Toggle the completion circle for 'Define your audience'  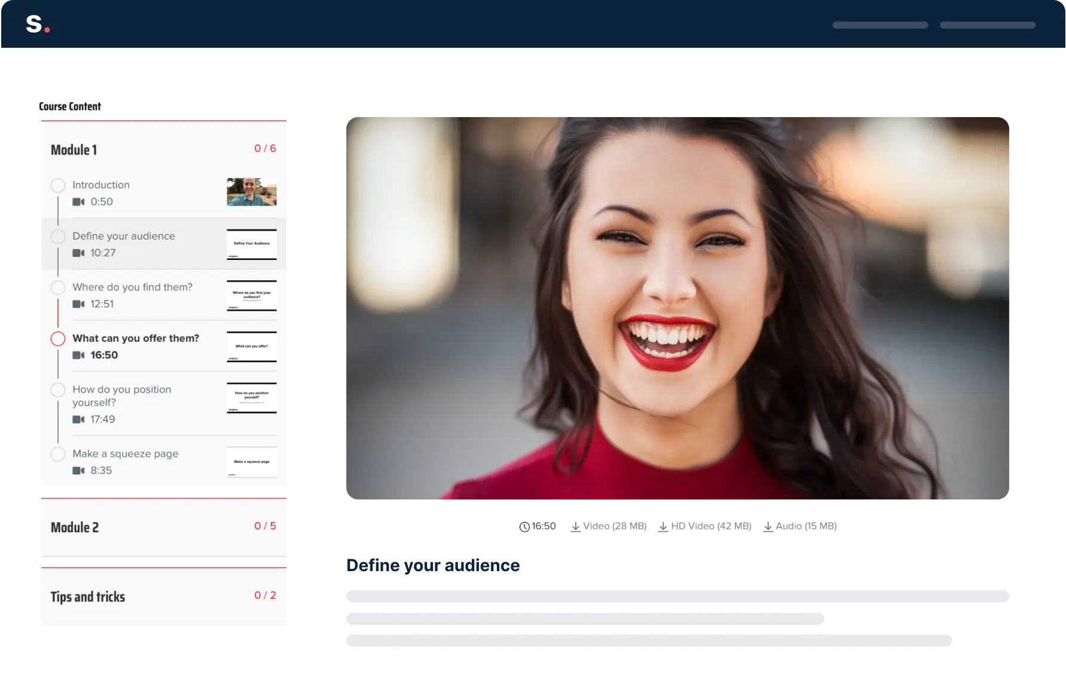coord(58,236)
